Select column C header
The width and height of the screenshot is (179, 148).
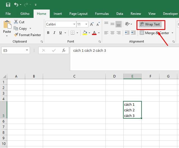click(x=74, y=76)
